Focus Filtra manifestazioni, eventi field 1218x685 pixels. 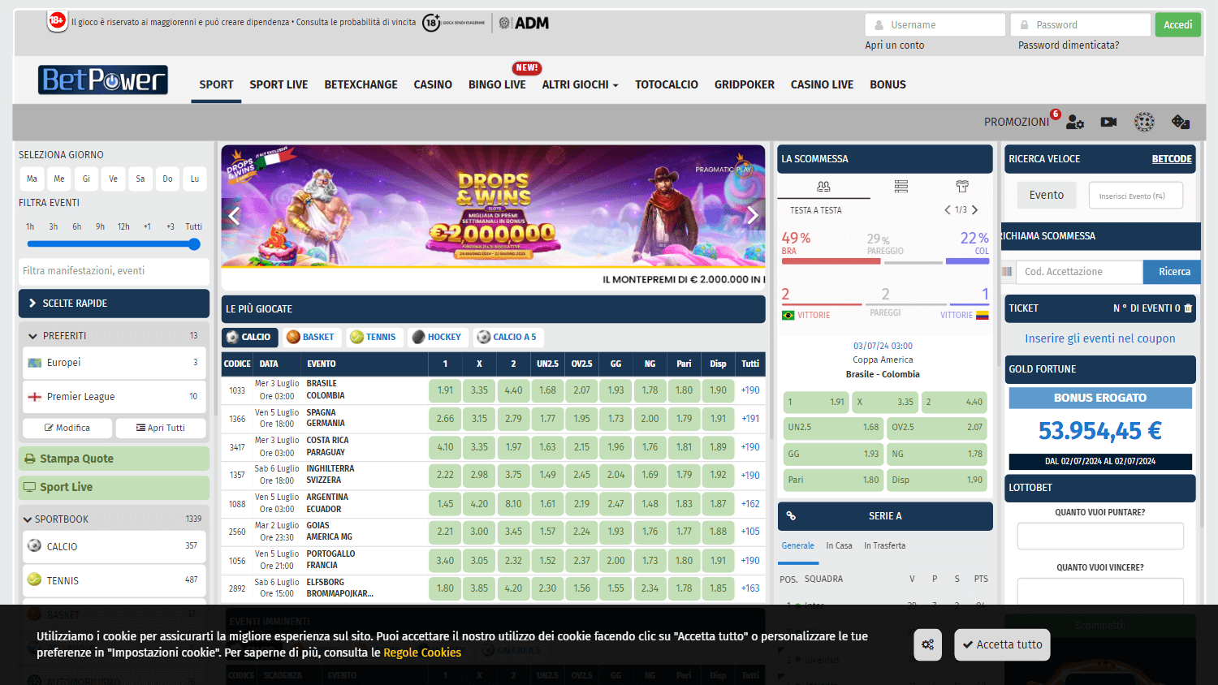click(114, 271)
